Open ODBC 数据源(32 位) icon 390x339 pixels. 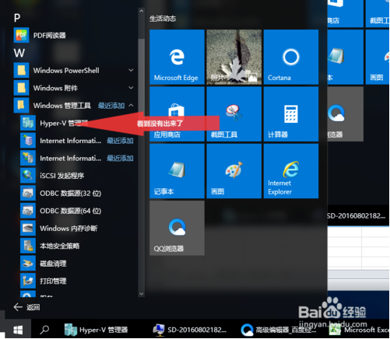[28, 193]
